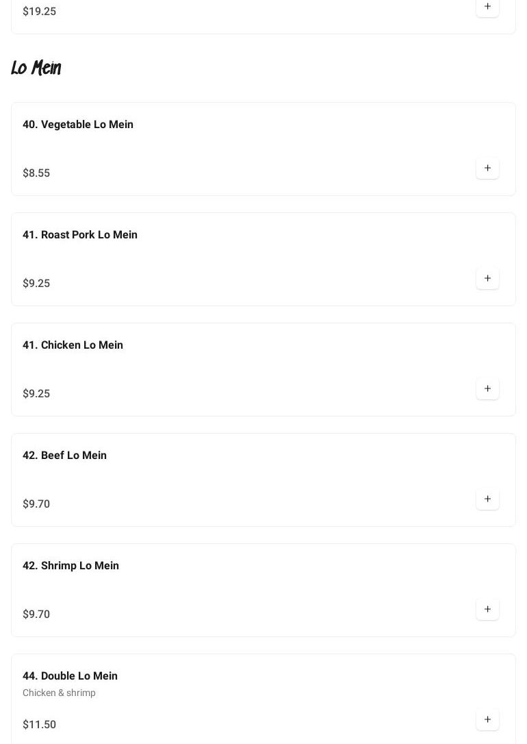Add Shrimp Lo Mein to cart
Image resolution: width=527 pixels, height=744 pixels.
[487, 610]
